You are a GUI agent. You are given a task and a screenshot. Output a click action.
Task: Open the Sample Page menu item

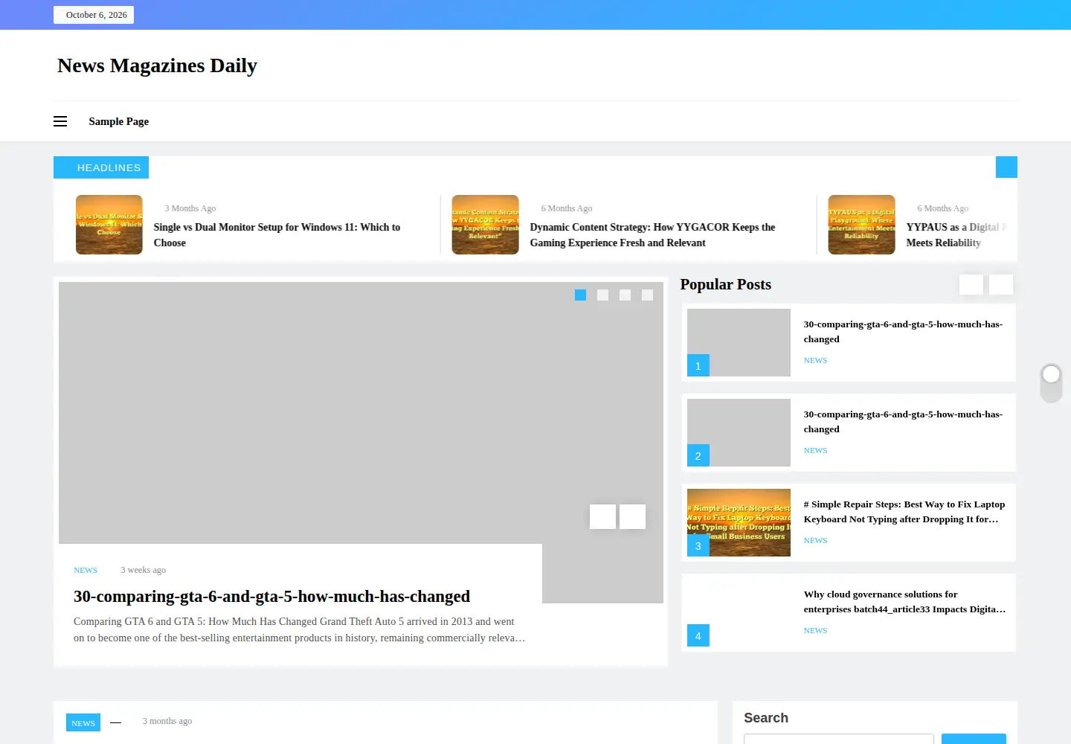[119, 121]
